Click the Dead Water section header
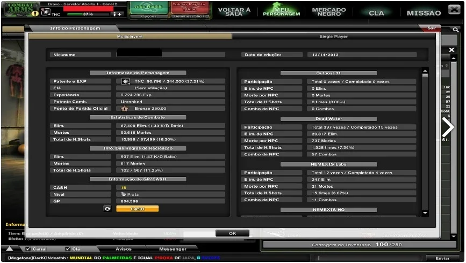The image size is (466, 263). pos(328,119)
